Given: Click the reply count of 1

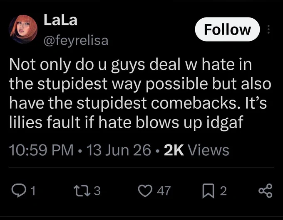Looking at the screenshot, I should [x=33, y=191].
